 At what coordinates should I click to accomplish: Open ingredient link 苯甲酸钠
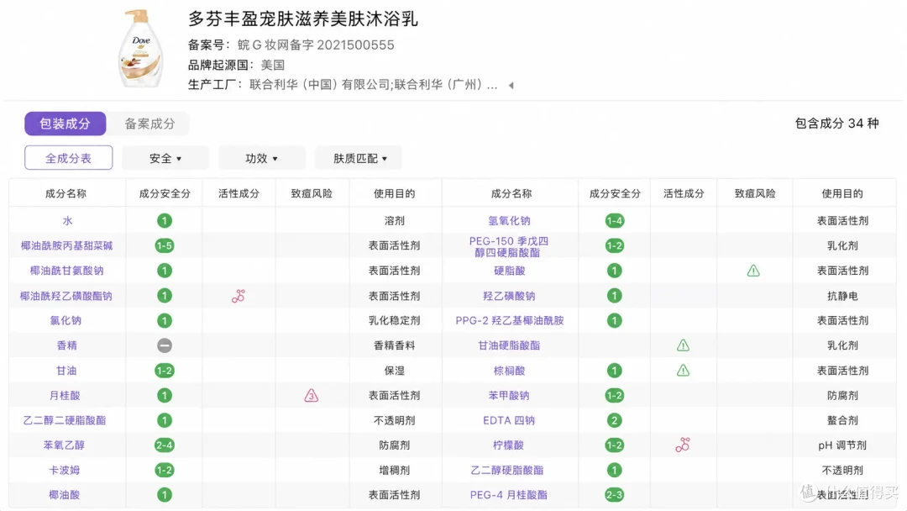pyautogui.click(x=509, y=396)
